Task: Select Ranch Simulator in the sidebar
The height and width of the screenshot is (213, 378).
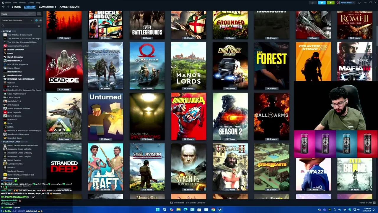Action: [15, 57]
